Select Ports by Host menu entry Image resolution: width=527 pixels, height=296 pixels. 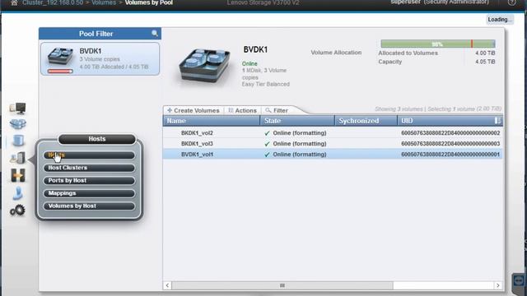(x=89, y=181)
